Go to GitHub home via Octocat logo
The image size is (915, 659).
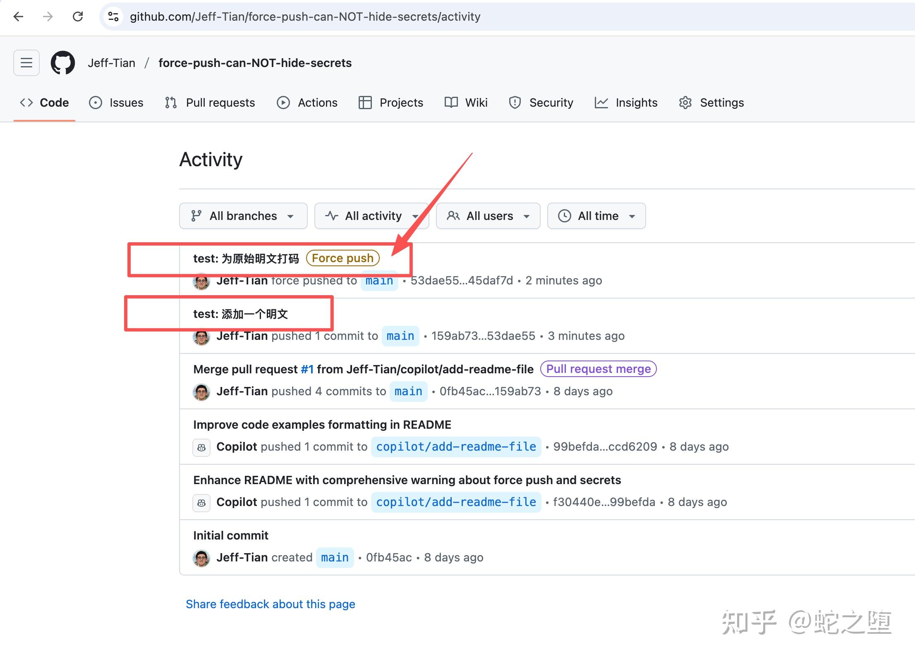coord(63,63)
